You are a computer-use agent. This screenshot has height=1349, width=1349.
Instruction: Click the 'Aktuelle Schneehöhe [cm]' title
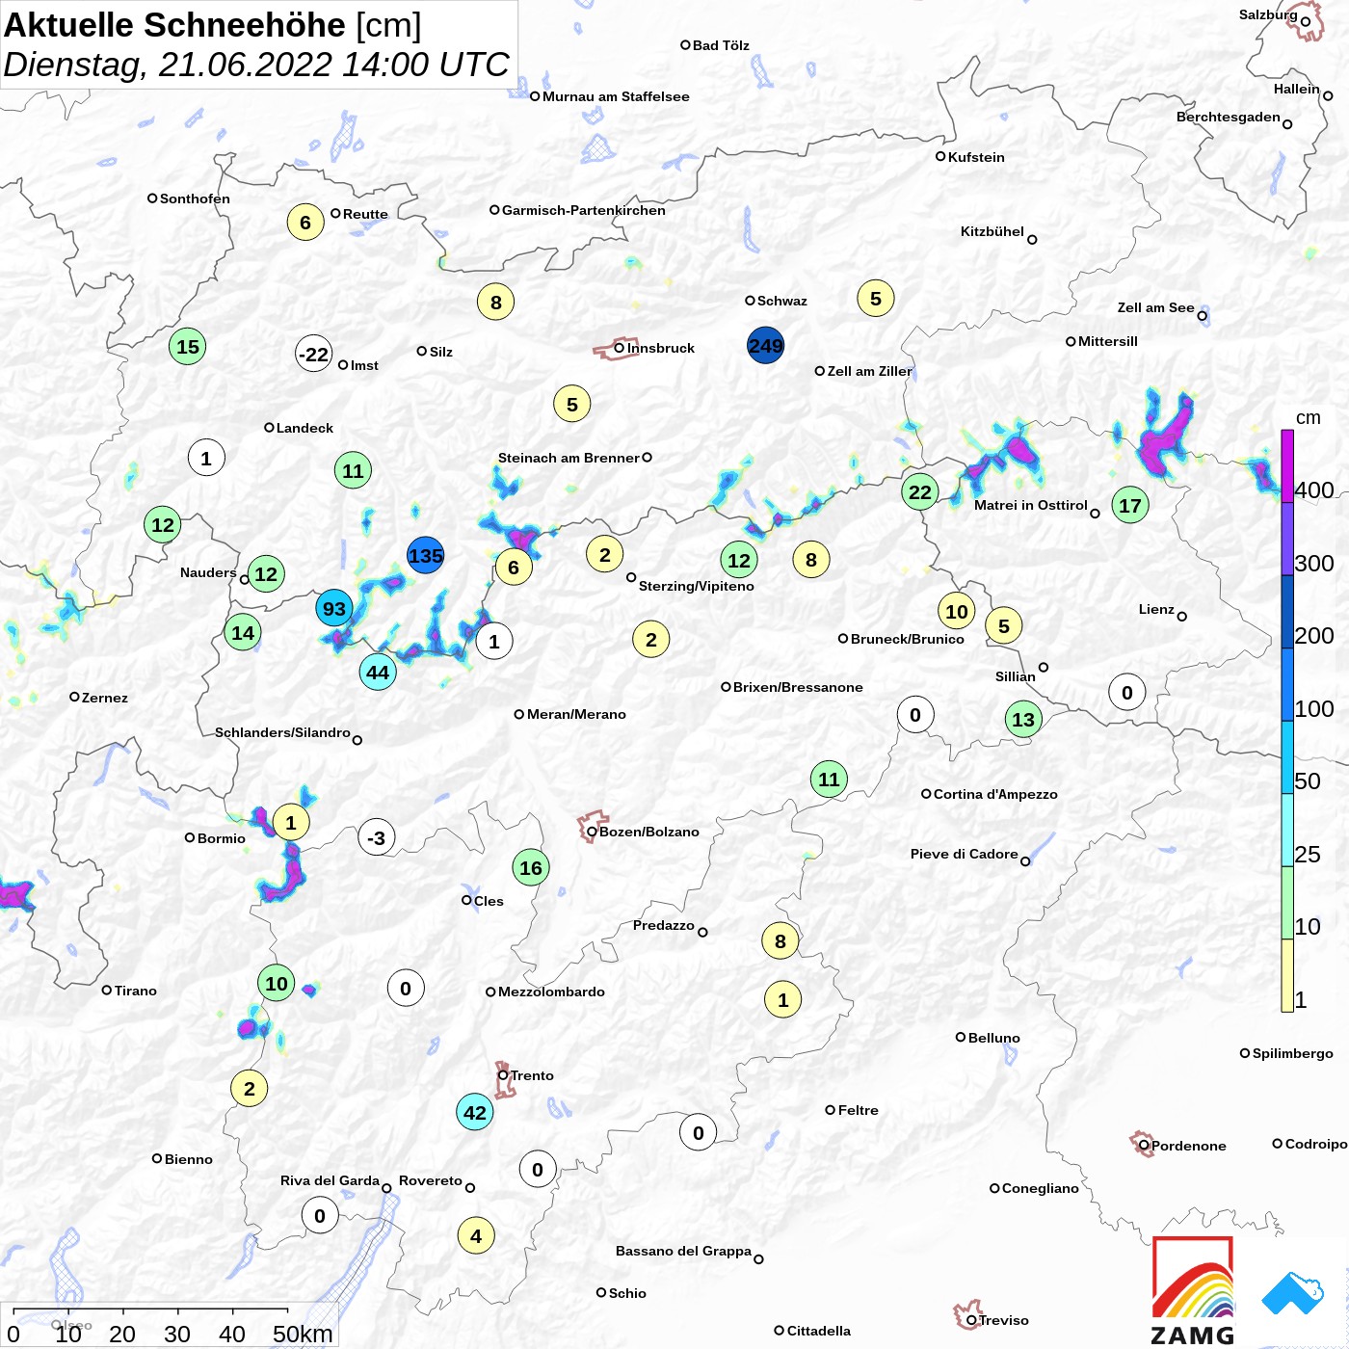point(213,25)
